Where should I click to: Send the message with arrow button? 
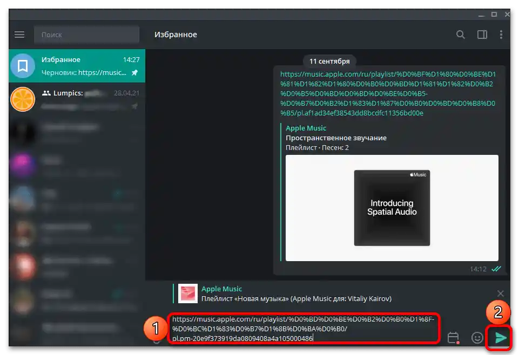[501, 338]
